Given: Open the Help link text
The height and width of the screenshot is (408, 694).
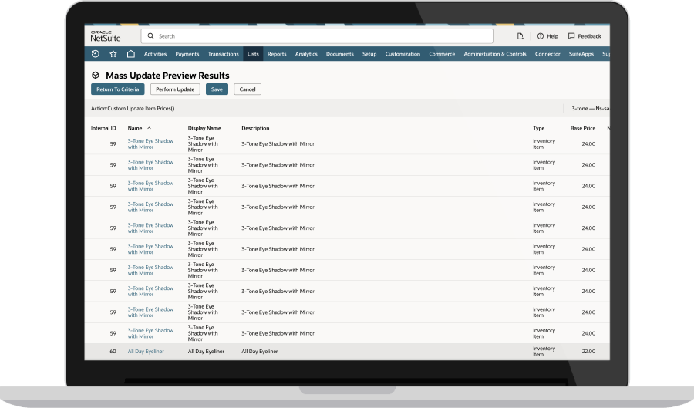Looking at the screenshot, I should pyautogui.click(x=552, y=36).
